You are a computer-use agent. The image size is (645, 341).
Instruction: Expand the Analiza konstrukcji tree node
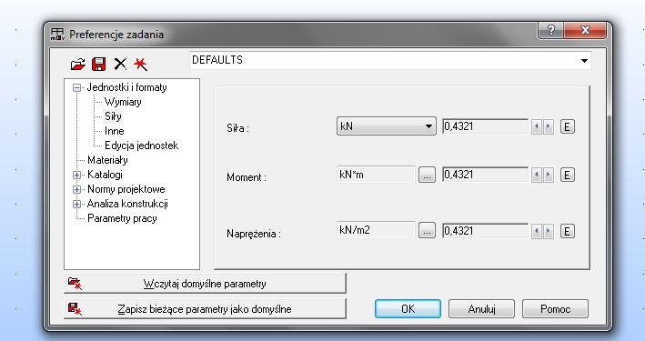(76, 204)
